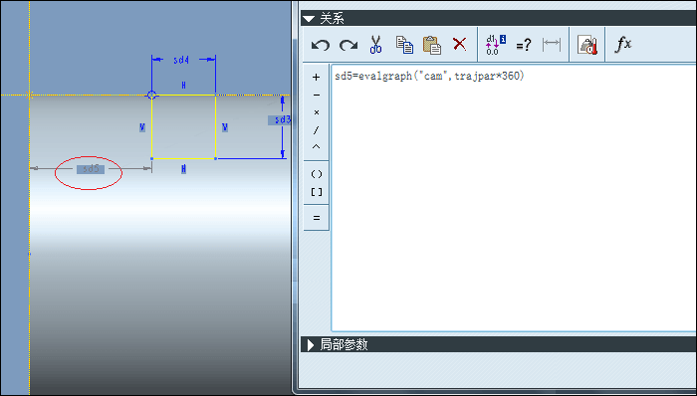The width and height of the screenshot is (697, 396).
Task: Insert minus operator button
Action: 316,95
